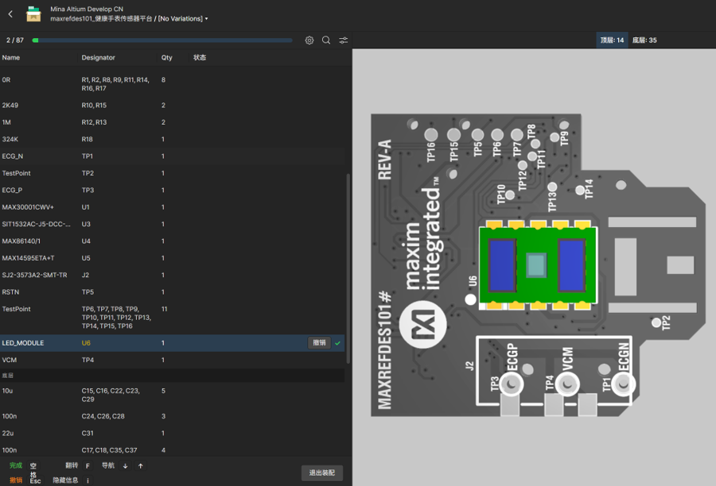Select the SJ2-3573A2-SMT-TR row

pos(172,275)
